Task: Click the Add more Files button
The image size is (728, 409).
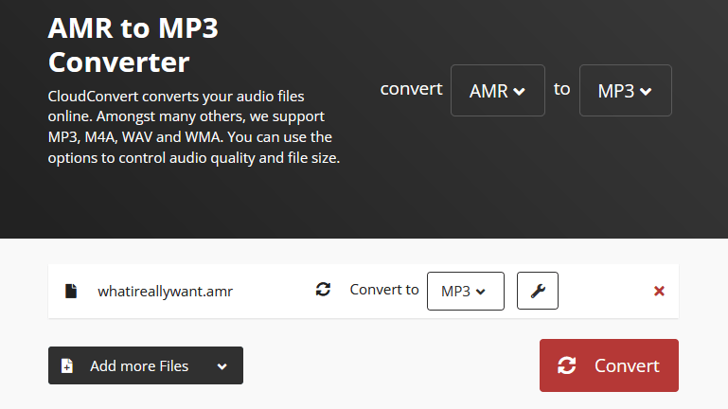Action: [x=146, y=365]
